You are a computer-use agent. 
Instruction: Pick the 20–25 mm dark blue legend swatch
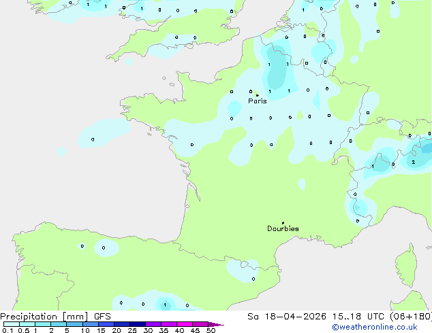pyautogui.click(x=122, y=324)
